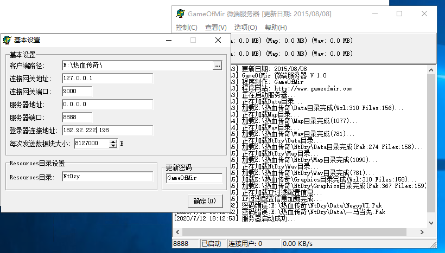Click the 客户端路径 label
The width and height of the screenshot is (445, 253).
[x=27, y=66]
